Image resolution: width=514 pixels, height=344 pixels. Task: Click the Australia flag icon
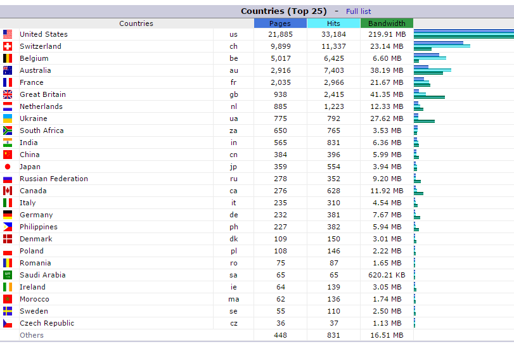tap(8, 70)
